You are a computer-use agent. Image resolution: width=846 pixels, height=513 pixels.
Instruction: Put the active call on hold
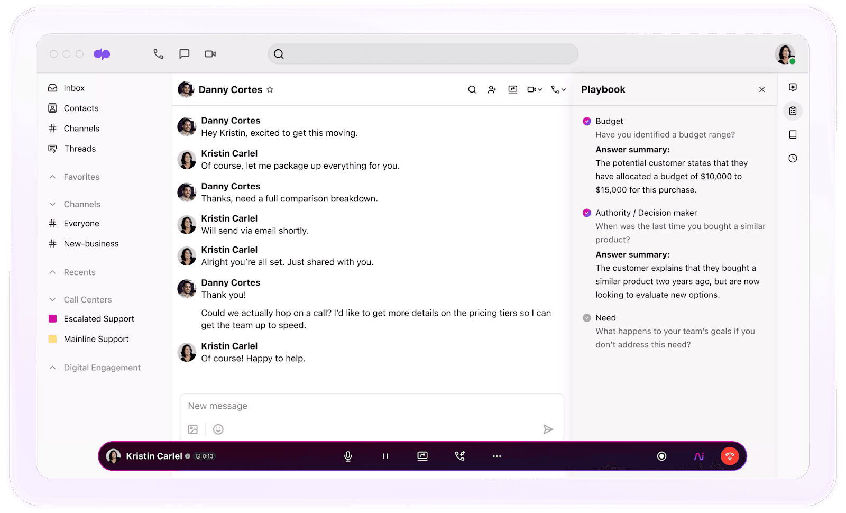click(385, 456)
